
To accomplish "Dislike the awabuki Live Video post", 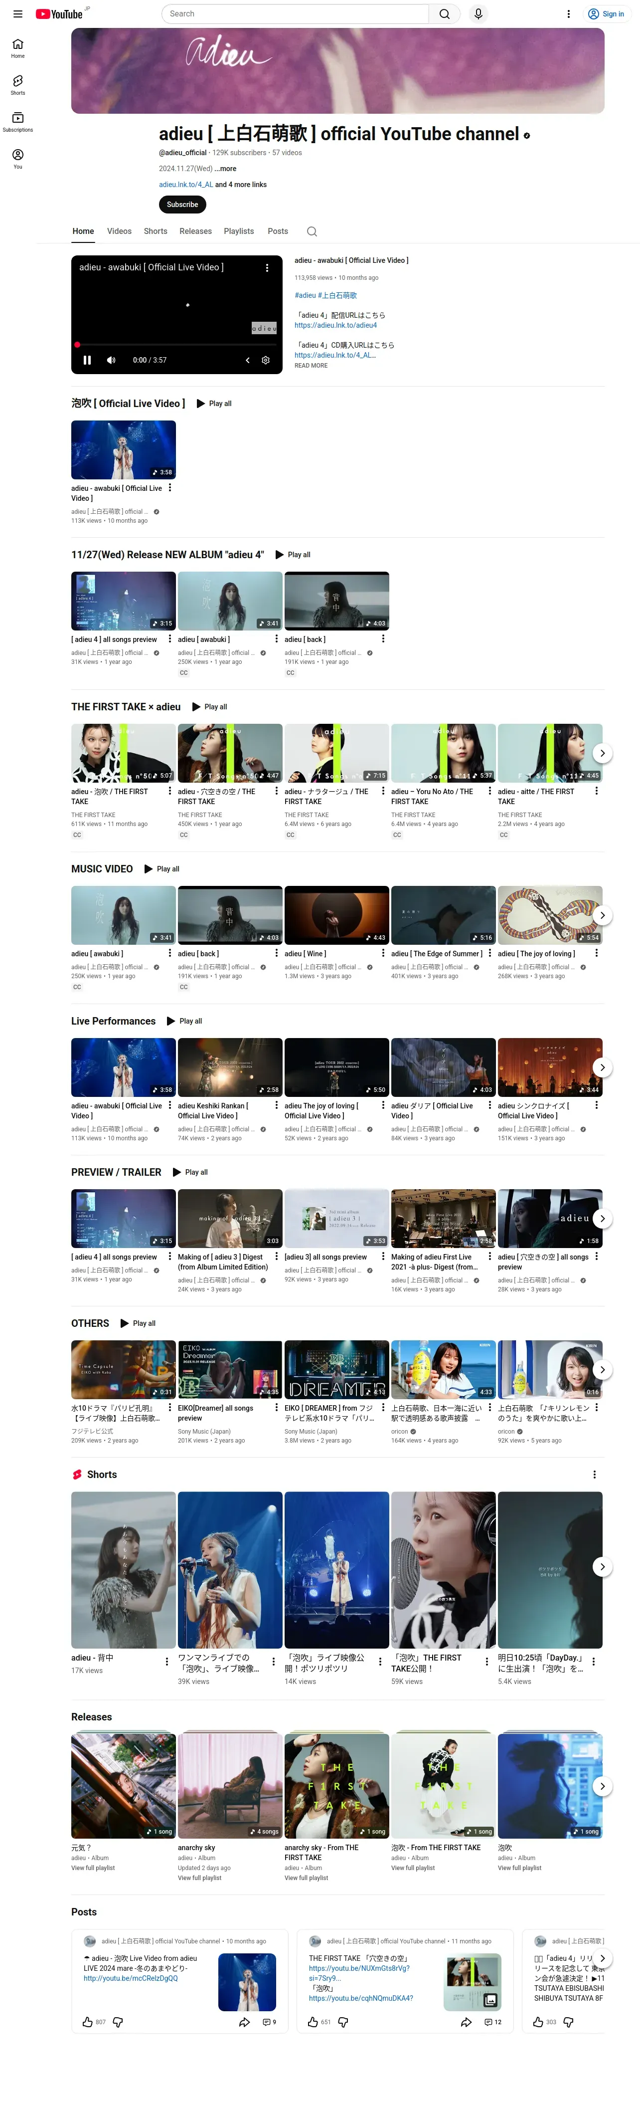I will point(118,2022).
